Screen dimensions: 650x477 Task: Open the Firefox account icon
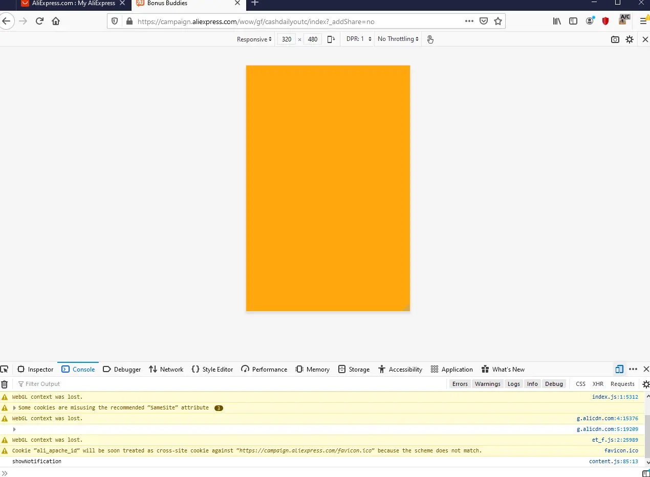click(x=590, y=21)
